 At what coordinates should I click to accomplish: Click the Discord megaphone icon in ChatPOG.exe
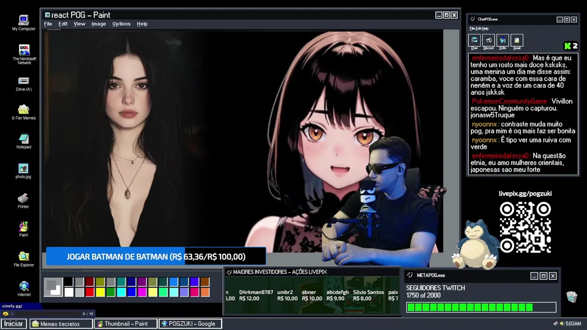click(x=488, y=40)
